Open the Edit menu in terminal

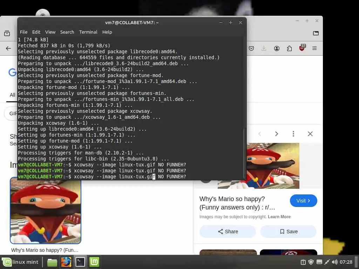(36, 32)
